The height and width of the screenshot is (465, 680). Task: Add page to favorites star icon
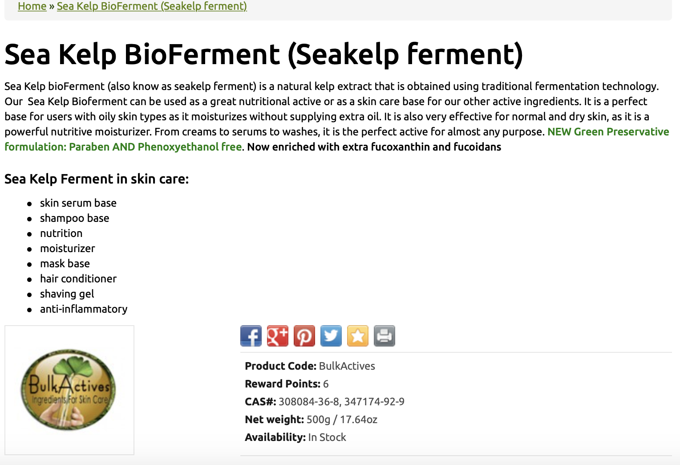[x=358, y=336]
